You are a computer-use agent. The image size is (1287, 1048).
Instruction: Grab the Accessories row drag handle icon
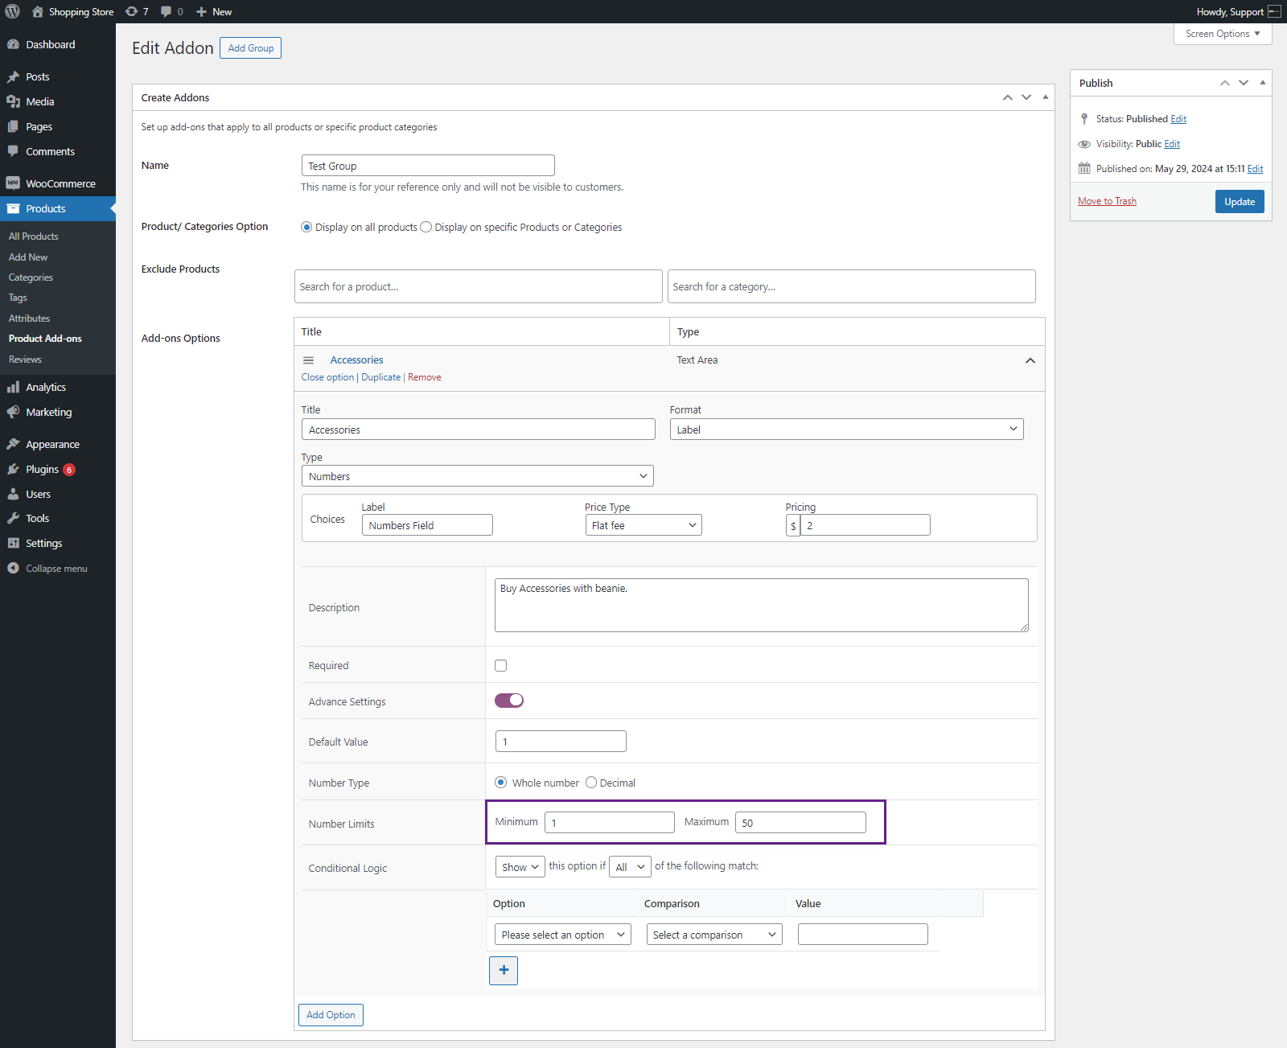pyautogui.click(x=308, y=360)
